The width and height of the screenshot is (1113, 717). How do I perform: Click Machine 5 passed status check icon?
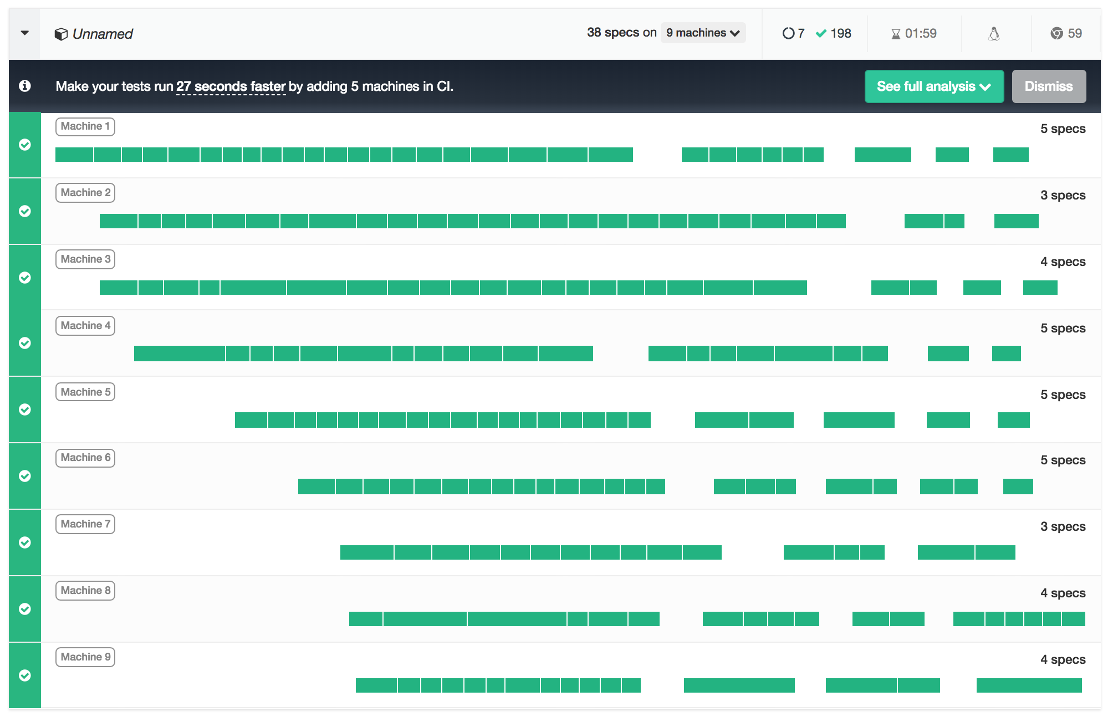coord(25,409)
